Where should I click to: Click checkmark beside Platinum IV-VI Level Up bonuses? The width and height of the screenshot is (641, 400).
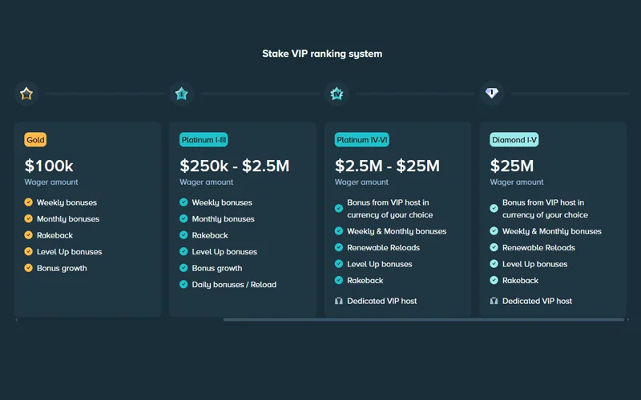click(338, 264)
